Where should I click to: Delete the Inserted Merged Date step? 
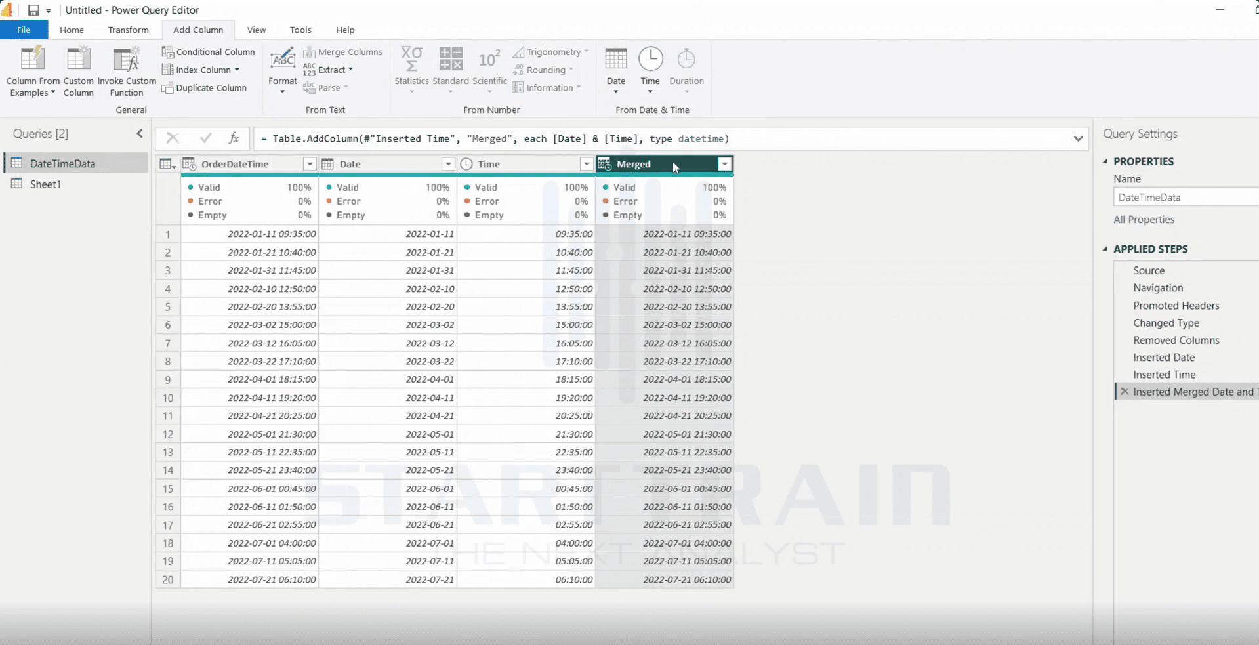tap(1125, 392)
